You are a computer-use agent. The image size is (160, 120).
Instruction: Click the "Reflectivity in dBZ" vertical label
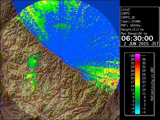pyautogui.click(x=152, y=84)
